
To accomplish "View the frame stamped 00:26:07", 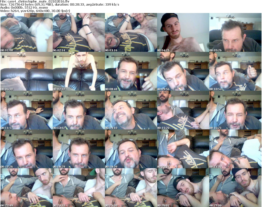I will [183, 188].
